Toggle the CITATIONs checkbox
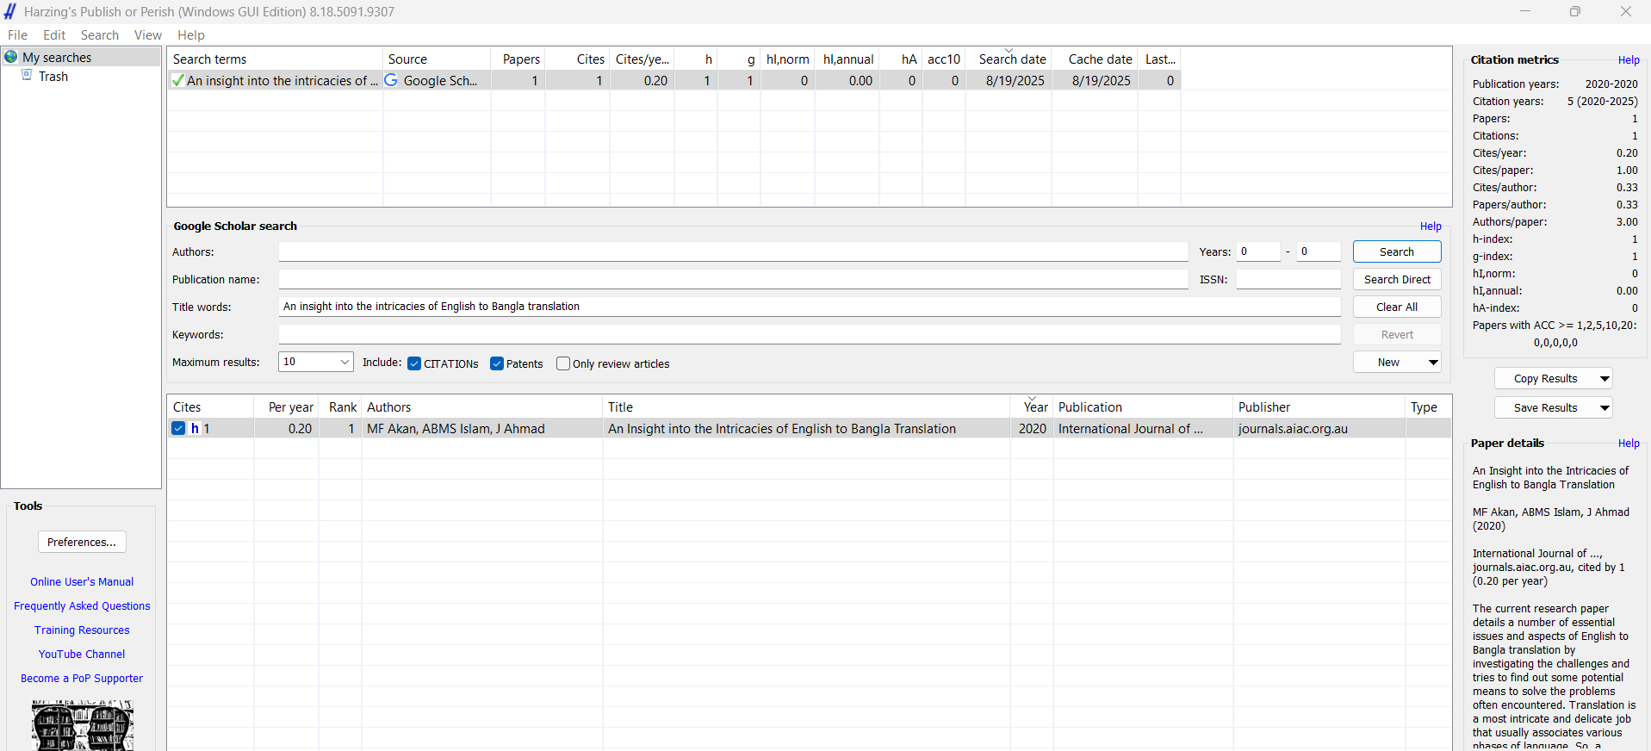Viewport: 1651px width, 751px height. tap(414, 363)
